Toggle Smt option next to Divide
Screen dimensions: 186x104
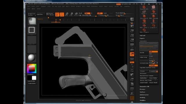[x=153, y=52]
